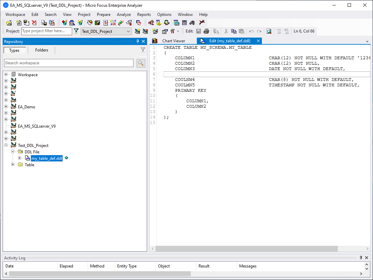This screenshot has height=280, width=373.
Task: Click the Repository search magnifier button
Action: 141,63
